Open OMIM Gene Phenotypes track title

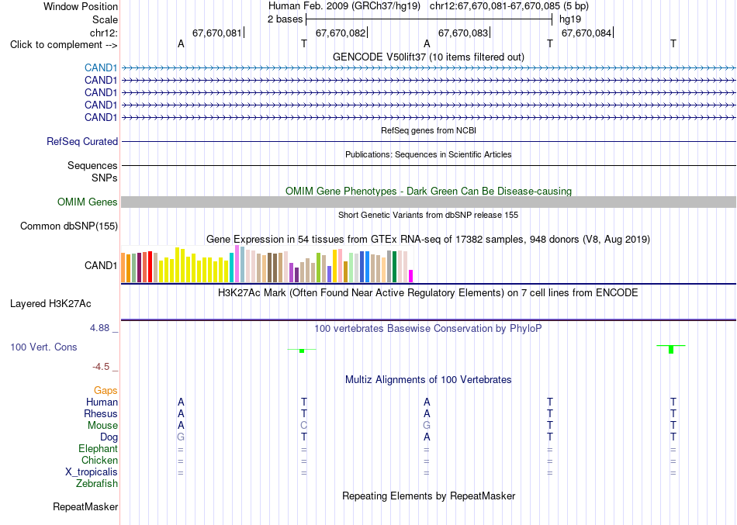(x=428, y=191)
